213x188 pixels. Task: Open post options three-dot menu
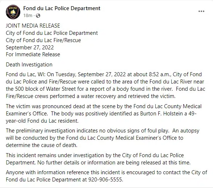click(201, 11)
